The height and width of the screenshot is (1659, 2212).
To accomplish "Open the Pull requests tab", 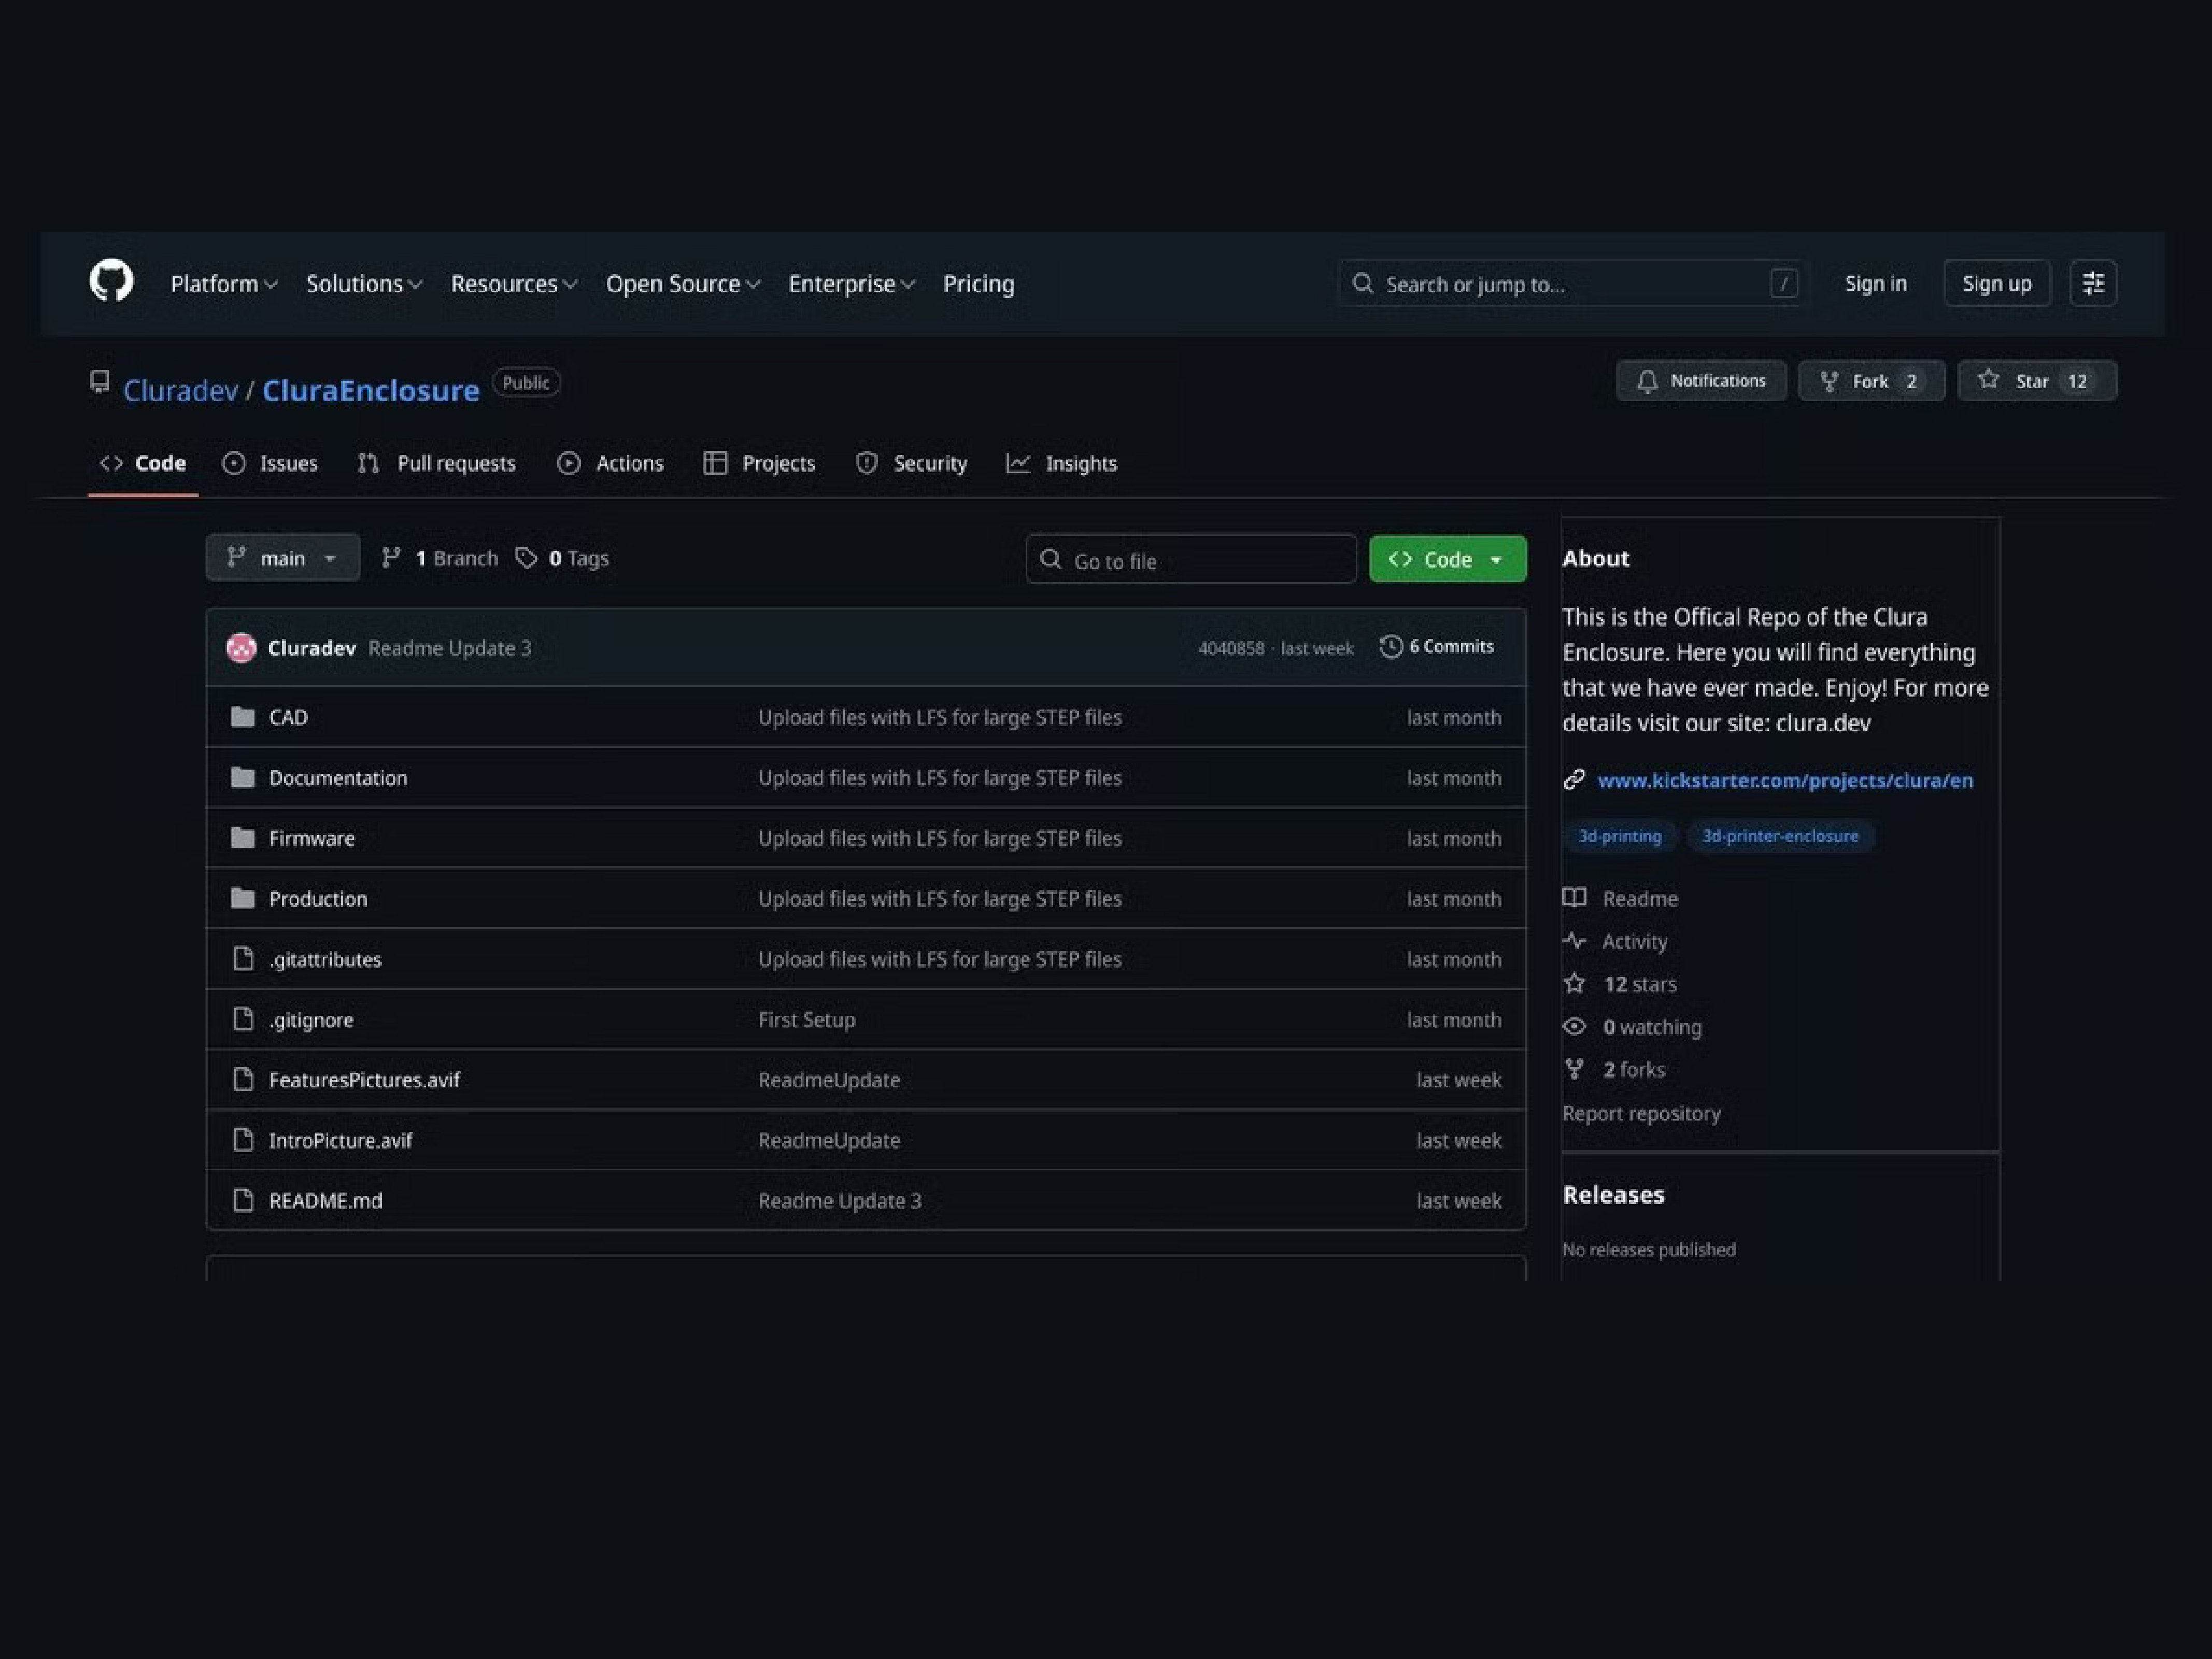I will [437, 464].
